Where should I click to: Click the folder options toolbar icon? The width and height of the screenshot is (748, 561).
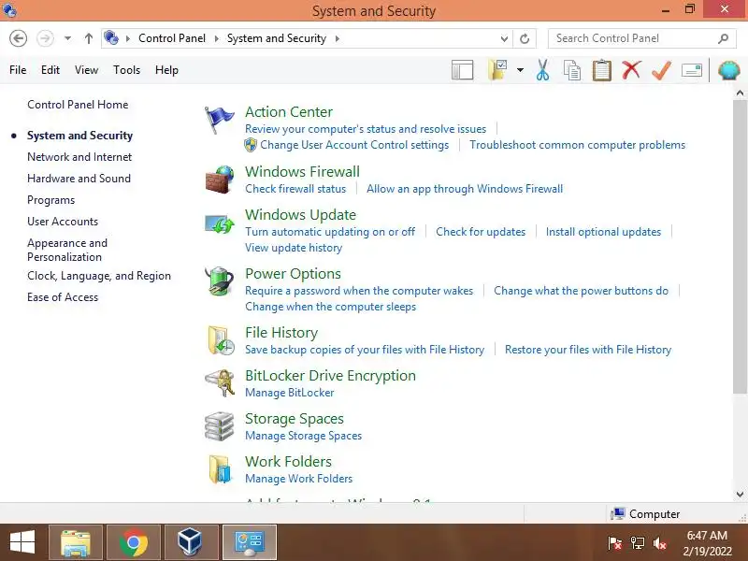pos(497,70)
